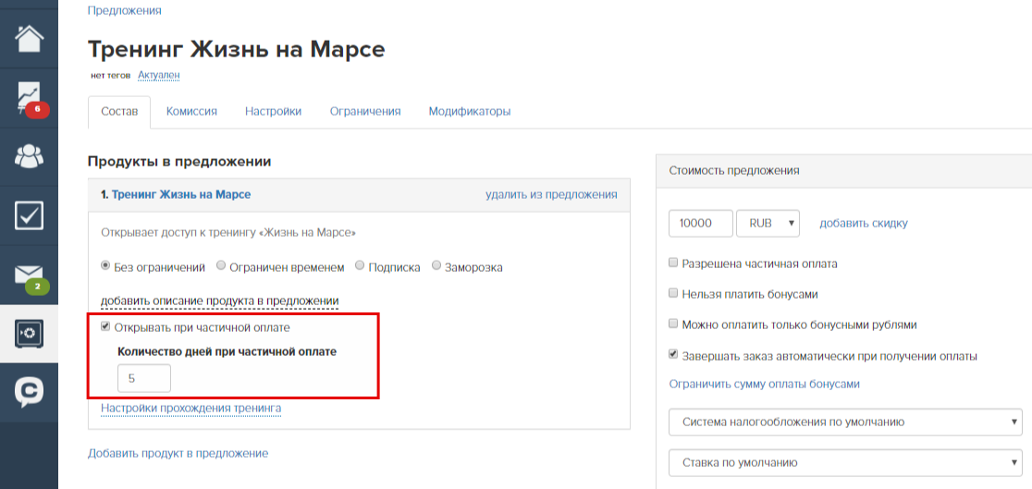The height and width of the screenshot is (489, 1032).
Task: Enable Разрешена частичная оплата checkbox
Action: (x=672, y=263)
